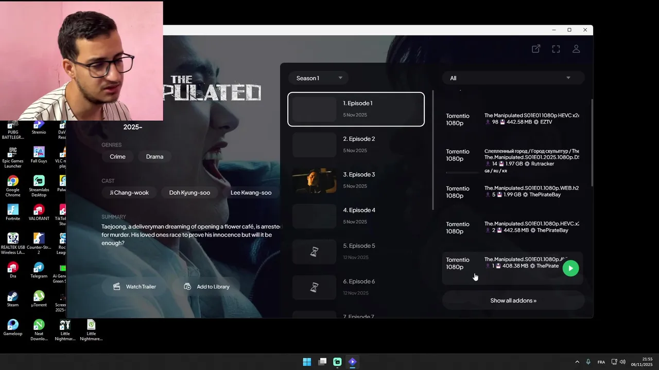Click Add to Library button

206,287
